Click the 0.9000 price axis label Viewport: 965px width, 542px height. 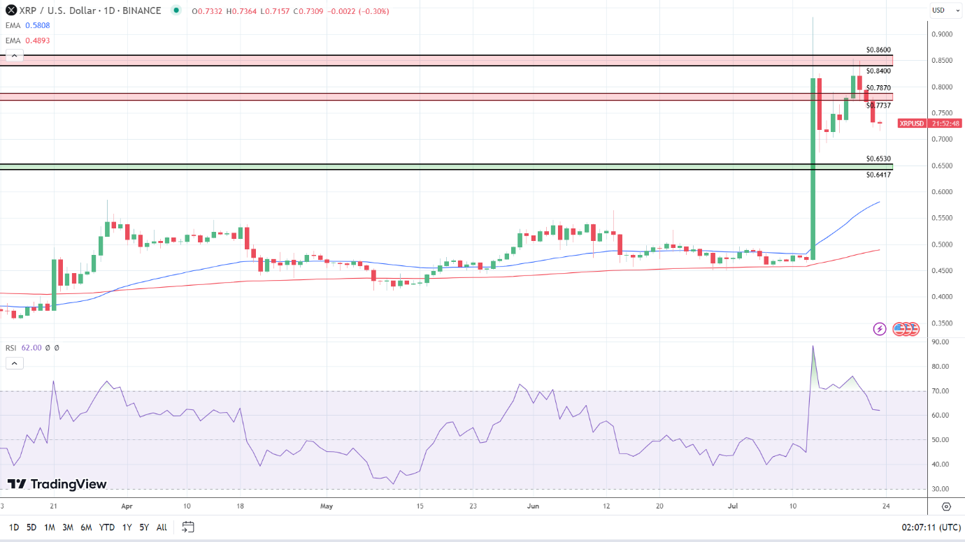[x=941, y=34]
